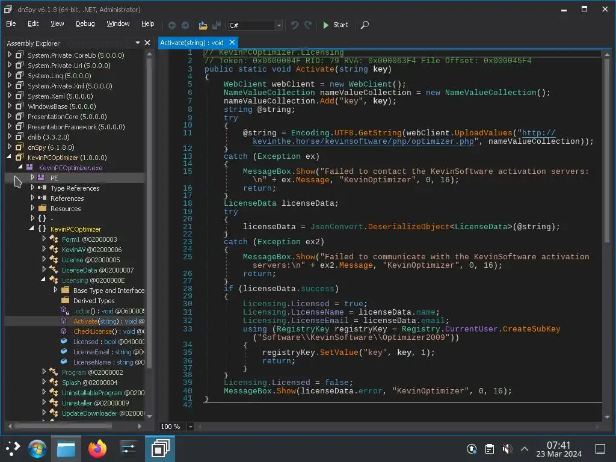Select the Activate(string) : void tab
Screen dimensions: 616x462
click(192, 43)
